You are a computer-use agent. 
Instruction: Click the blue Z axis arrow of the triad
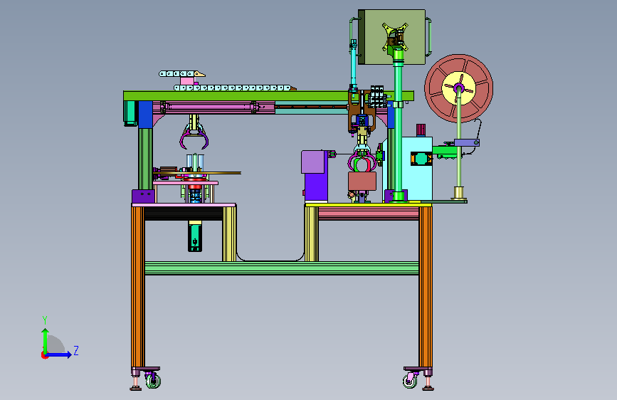59,354
